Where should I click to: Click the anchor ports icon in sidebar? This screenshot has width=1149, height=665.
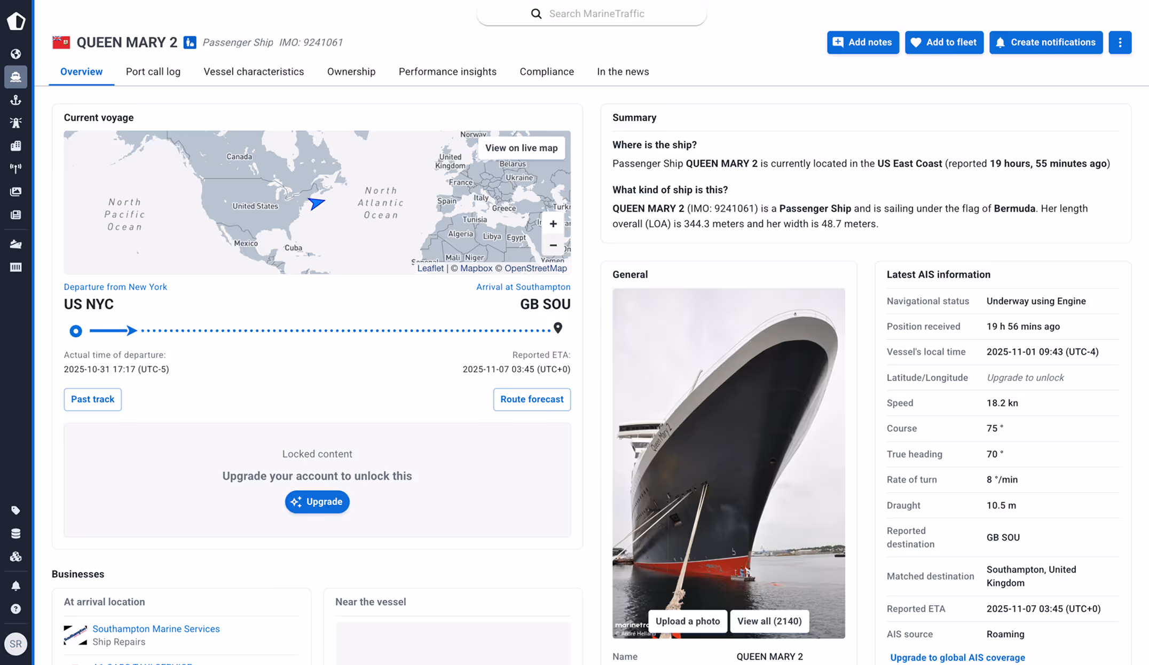15,100
